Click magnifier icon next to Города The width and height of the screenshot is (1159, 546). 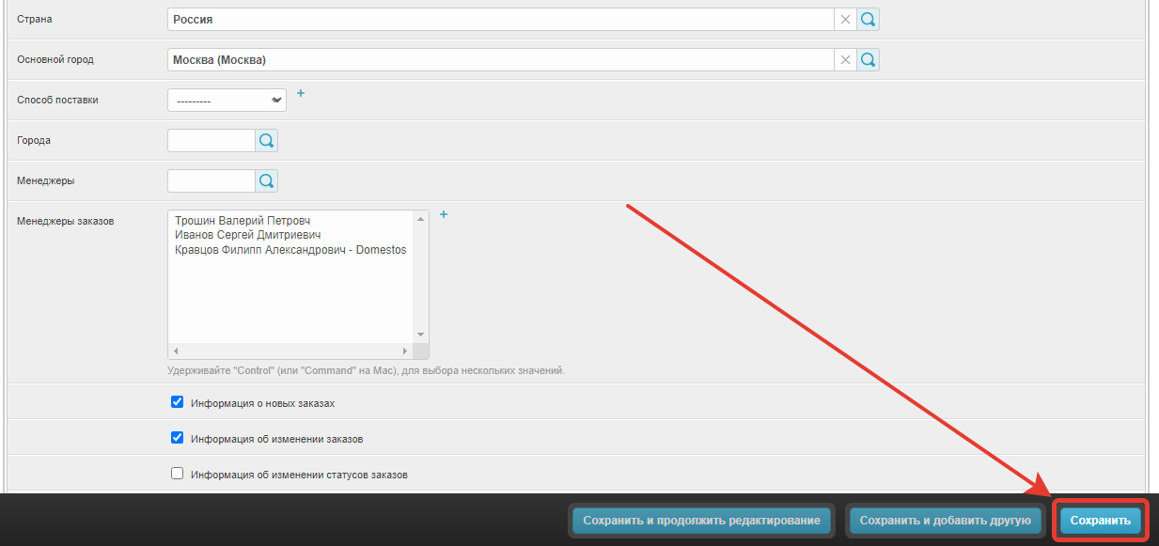tap(266, 141)
